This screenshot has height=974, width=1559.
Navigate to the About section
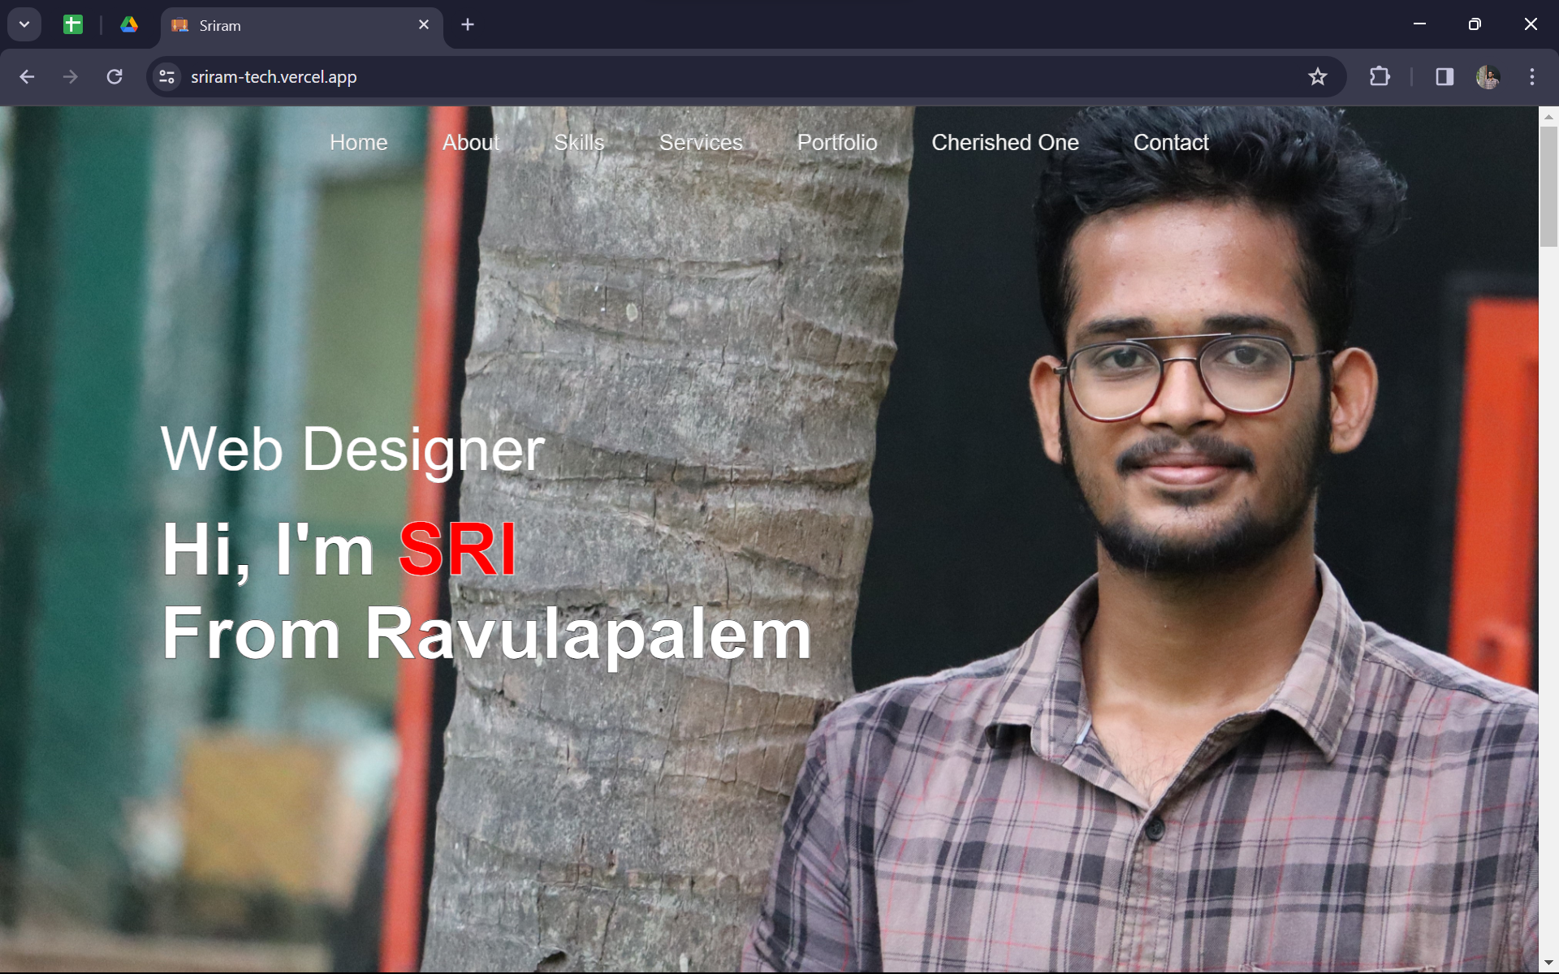470,142
